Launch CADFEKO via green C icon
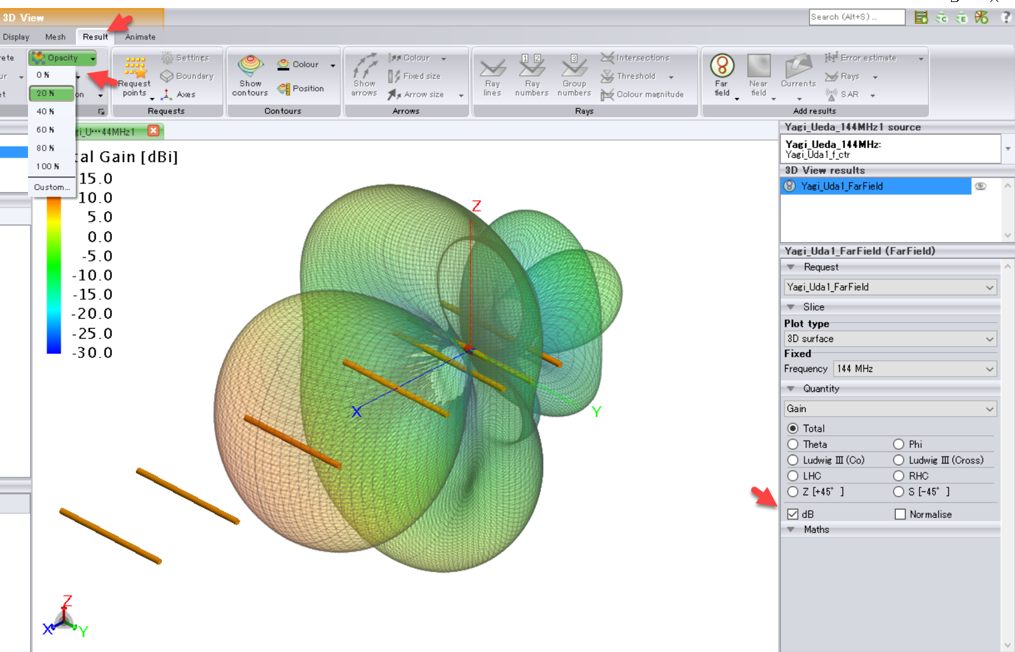The image size is (1015, 652). click(x=941, y=17)
